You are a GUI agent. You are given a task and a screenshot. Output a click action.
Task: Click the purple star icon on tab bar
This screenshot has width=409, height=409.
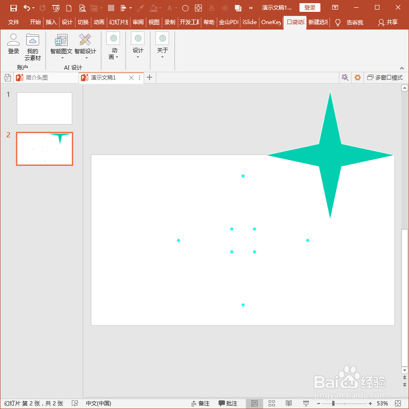345,77
